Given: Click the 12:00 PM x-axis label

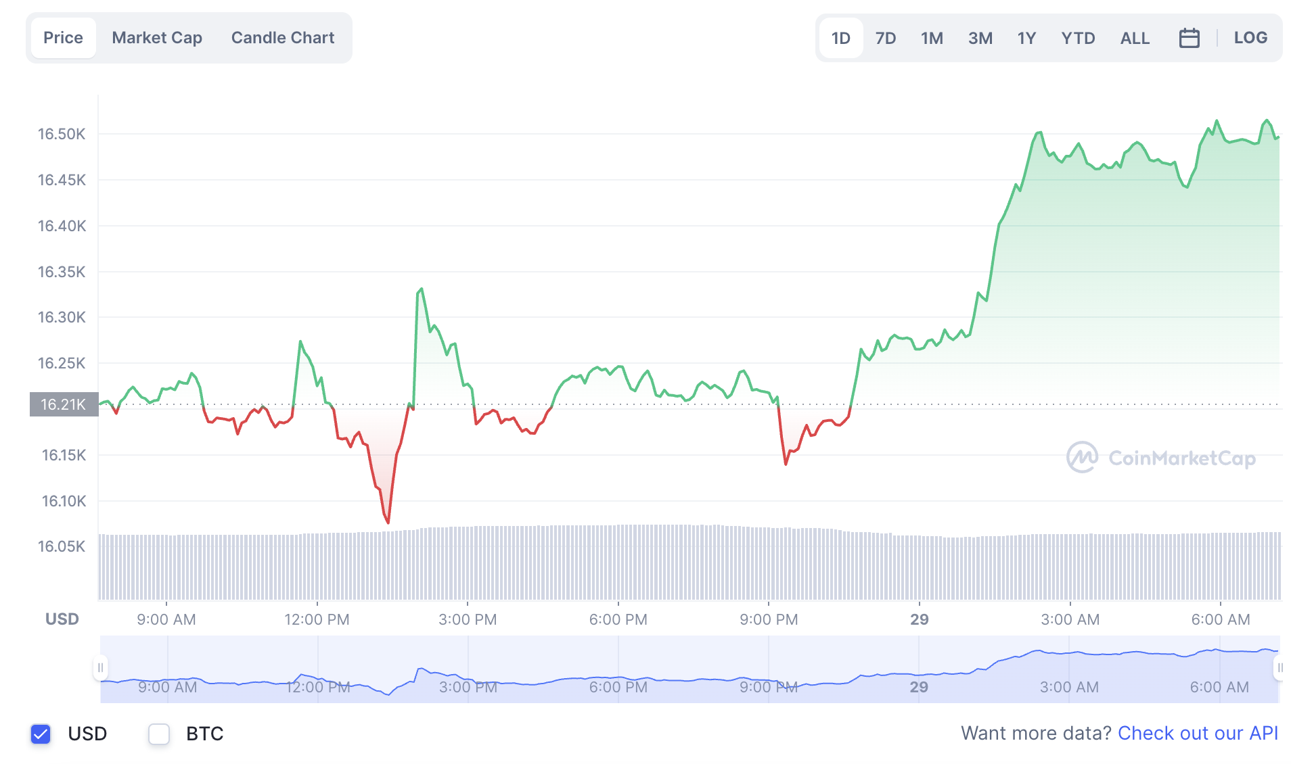Looking at the screenshot, I should pyautogui.click(x=317, y=619).
